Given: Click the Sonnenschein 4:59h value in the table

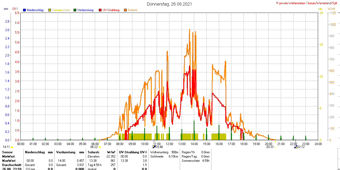Looking at the screenshot, I should (x=205, y=161).
